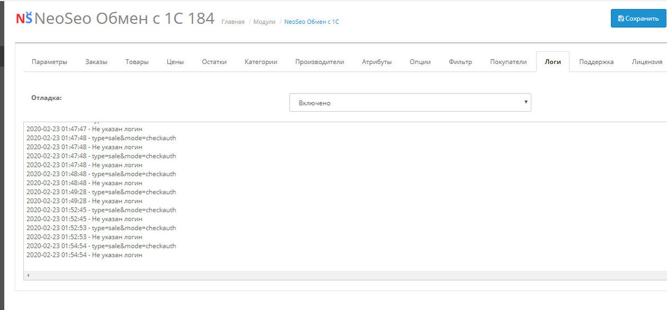The width and height of the screenshot is (667, 310).
Task: Switch to the Заказы tab
Action: click(x=96, y=62)
